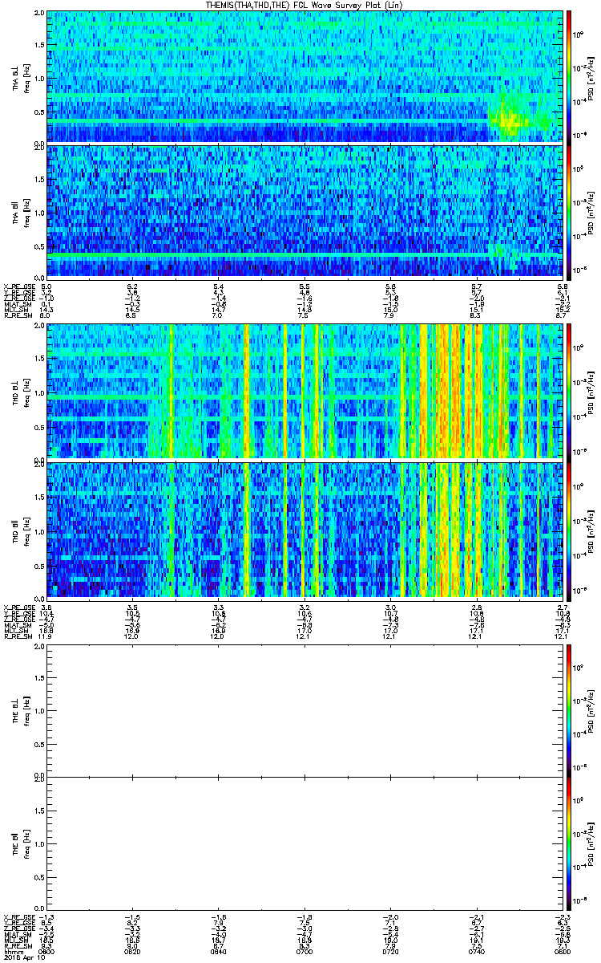Click the THE B∥ PSD color bar
601x963 pixels.
tap(569, 843)
